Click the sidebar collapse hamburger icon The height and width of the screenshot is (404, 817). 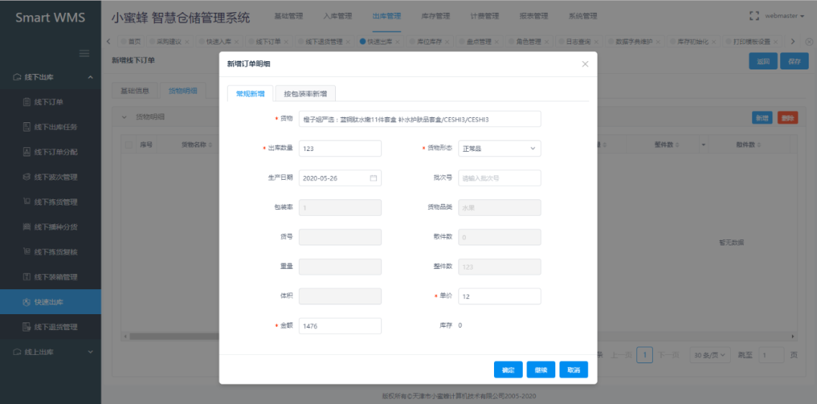point(85,53)
